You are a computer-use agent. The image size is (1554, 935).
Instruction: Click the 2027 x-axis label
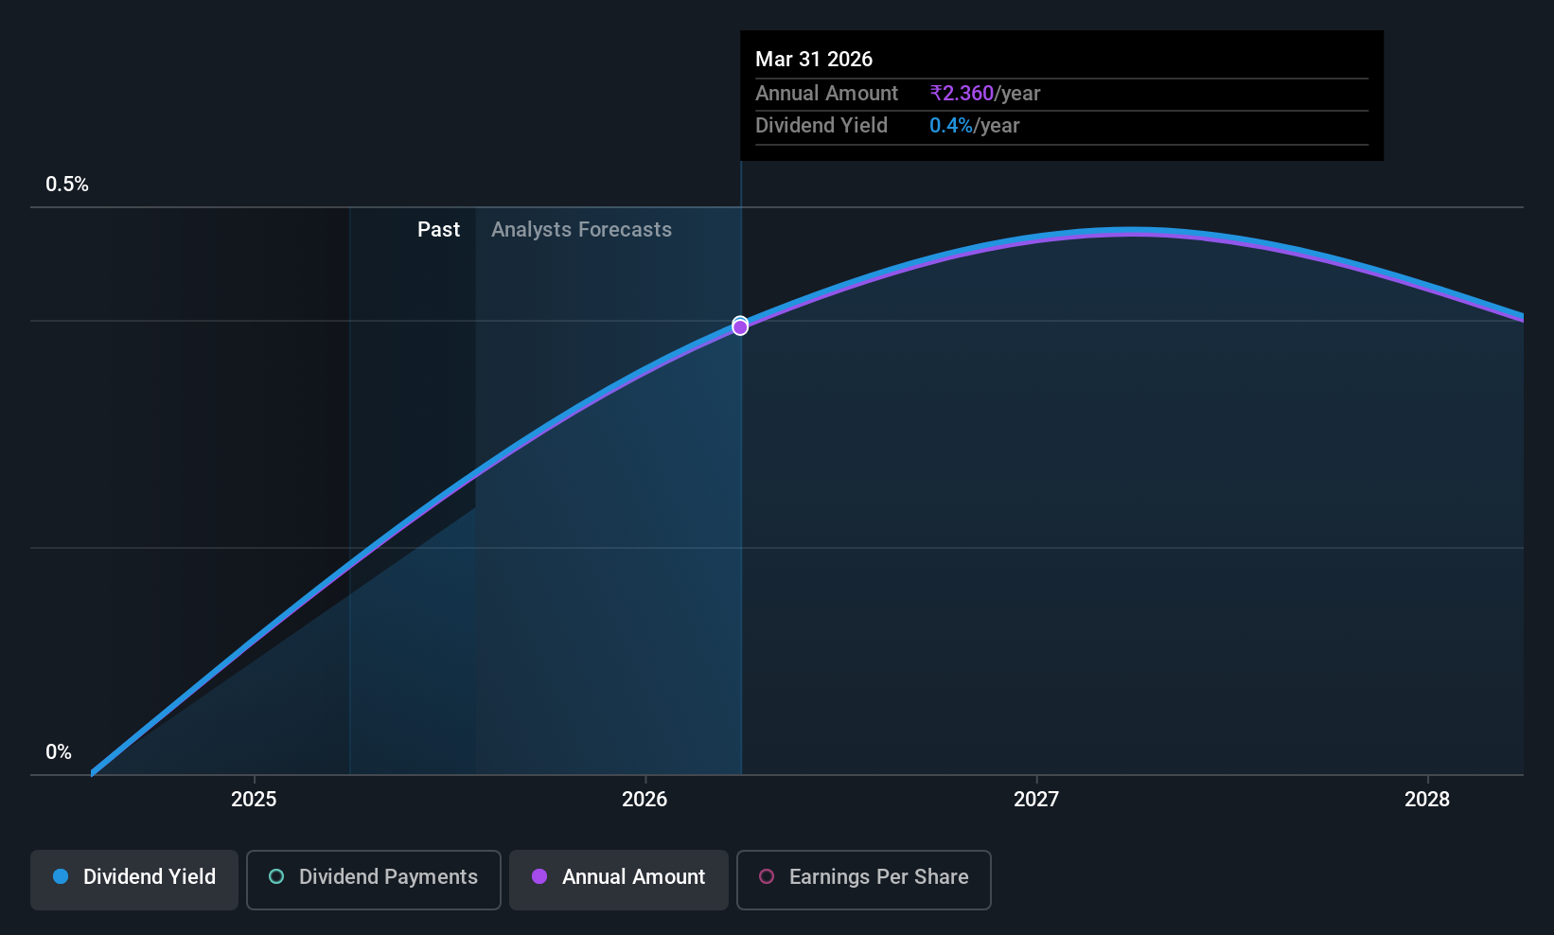point(1036,799)
